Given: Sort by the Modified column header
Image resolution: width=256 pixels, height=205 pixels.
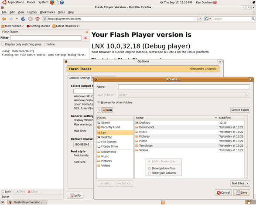Looking at the screenshot, I should click(x=231, y=118).
